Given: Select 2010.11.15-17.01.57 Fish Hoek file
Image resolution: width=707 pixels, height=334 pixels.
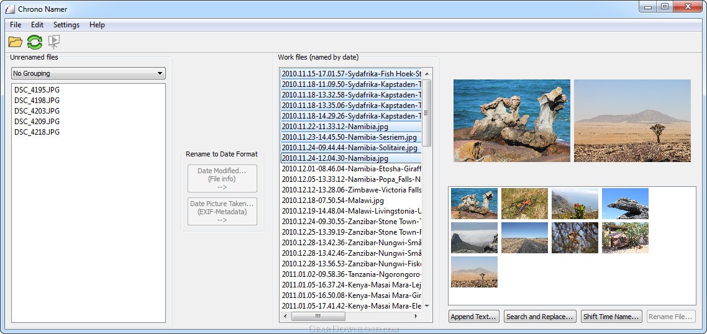Looking at the screenshot, I should point(351,73).
